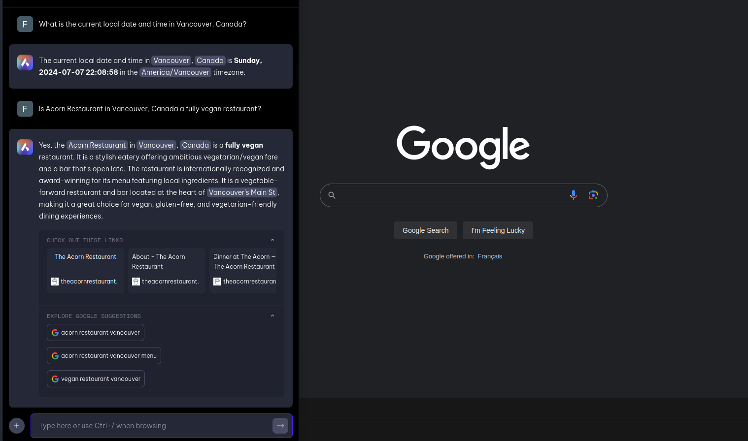Click favicon on 'About - The Acorn Restaurant' card
Screen dimensions: 748x441
[x=136, y=282]
